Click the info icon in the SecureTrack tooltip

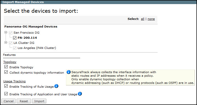69,72
